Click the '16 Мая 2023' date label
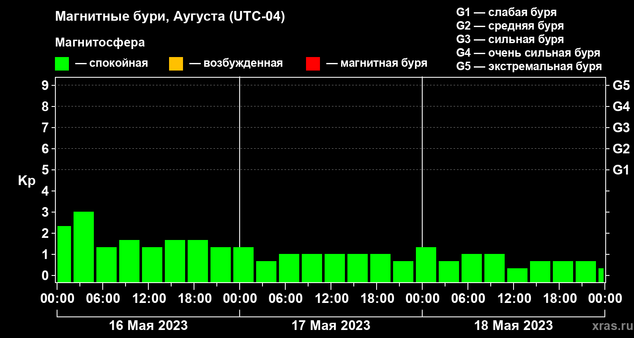This screenshot has height=338, width=634. point(148,326)
